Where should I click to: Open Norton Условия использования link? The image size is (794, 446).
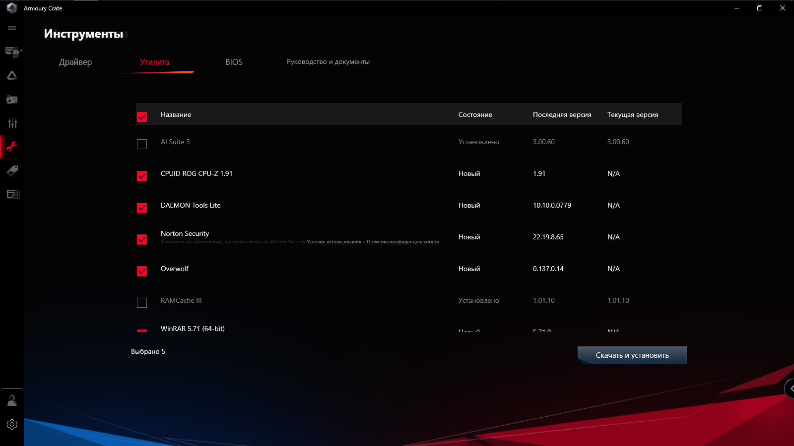point(334,242)
